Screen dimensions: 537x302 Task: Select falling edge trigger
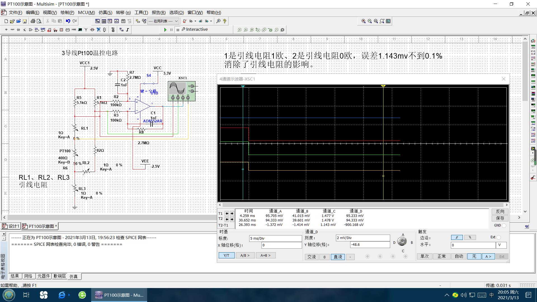pyautogui.click(x=470, y=237)
